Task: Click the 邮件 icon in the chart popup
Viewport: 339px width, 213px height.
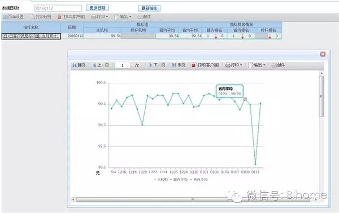Action: 278,65
